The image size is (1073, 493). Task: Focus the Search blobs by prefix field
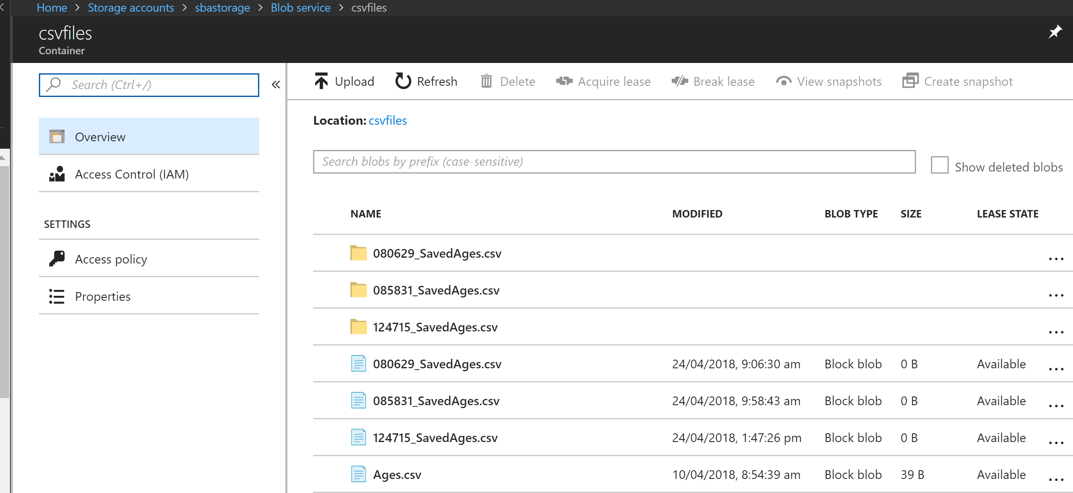(x=614, y=162)
